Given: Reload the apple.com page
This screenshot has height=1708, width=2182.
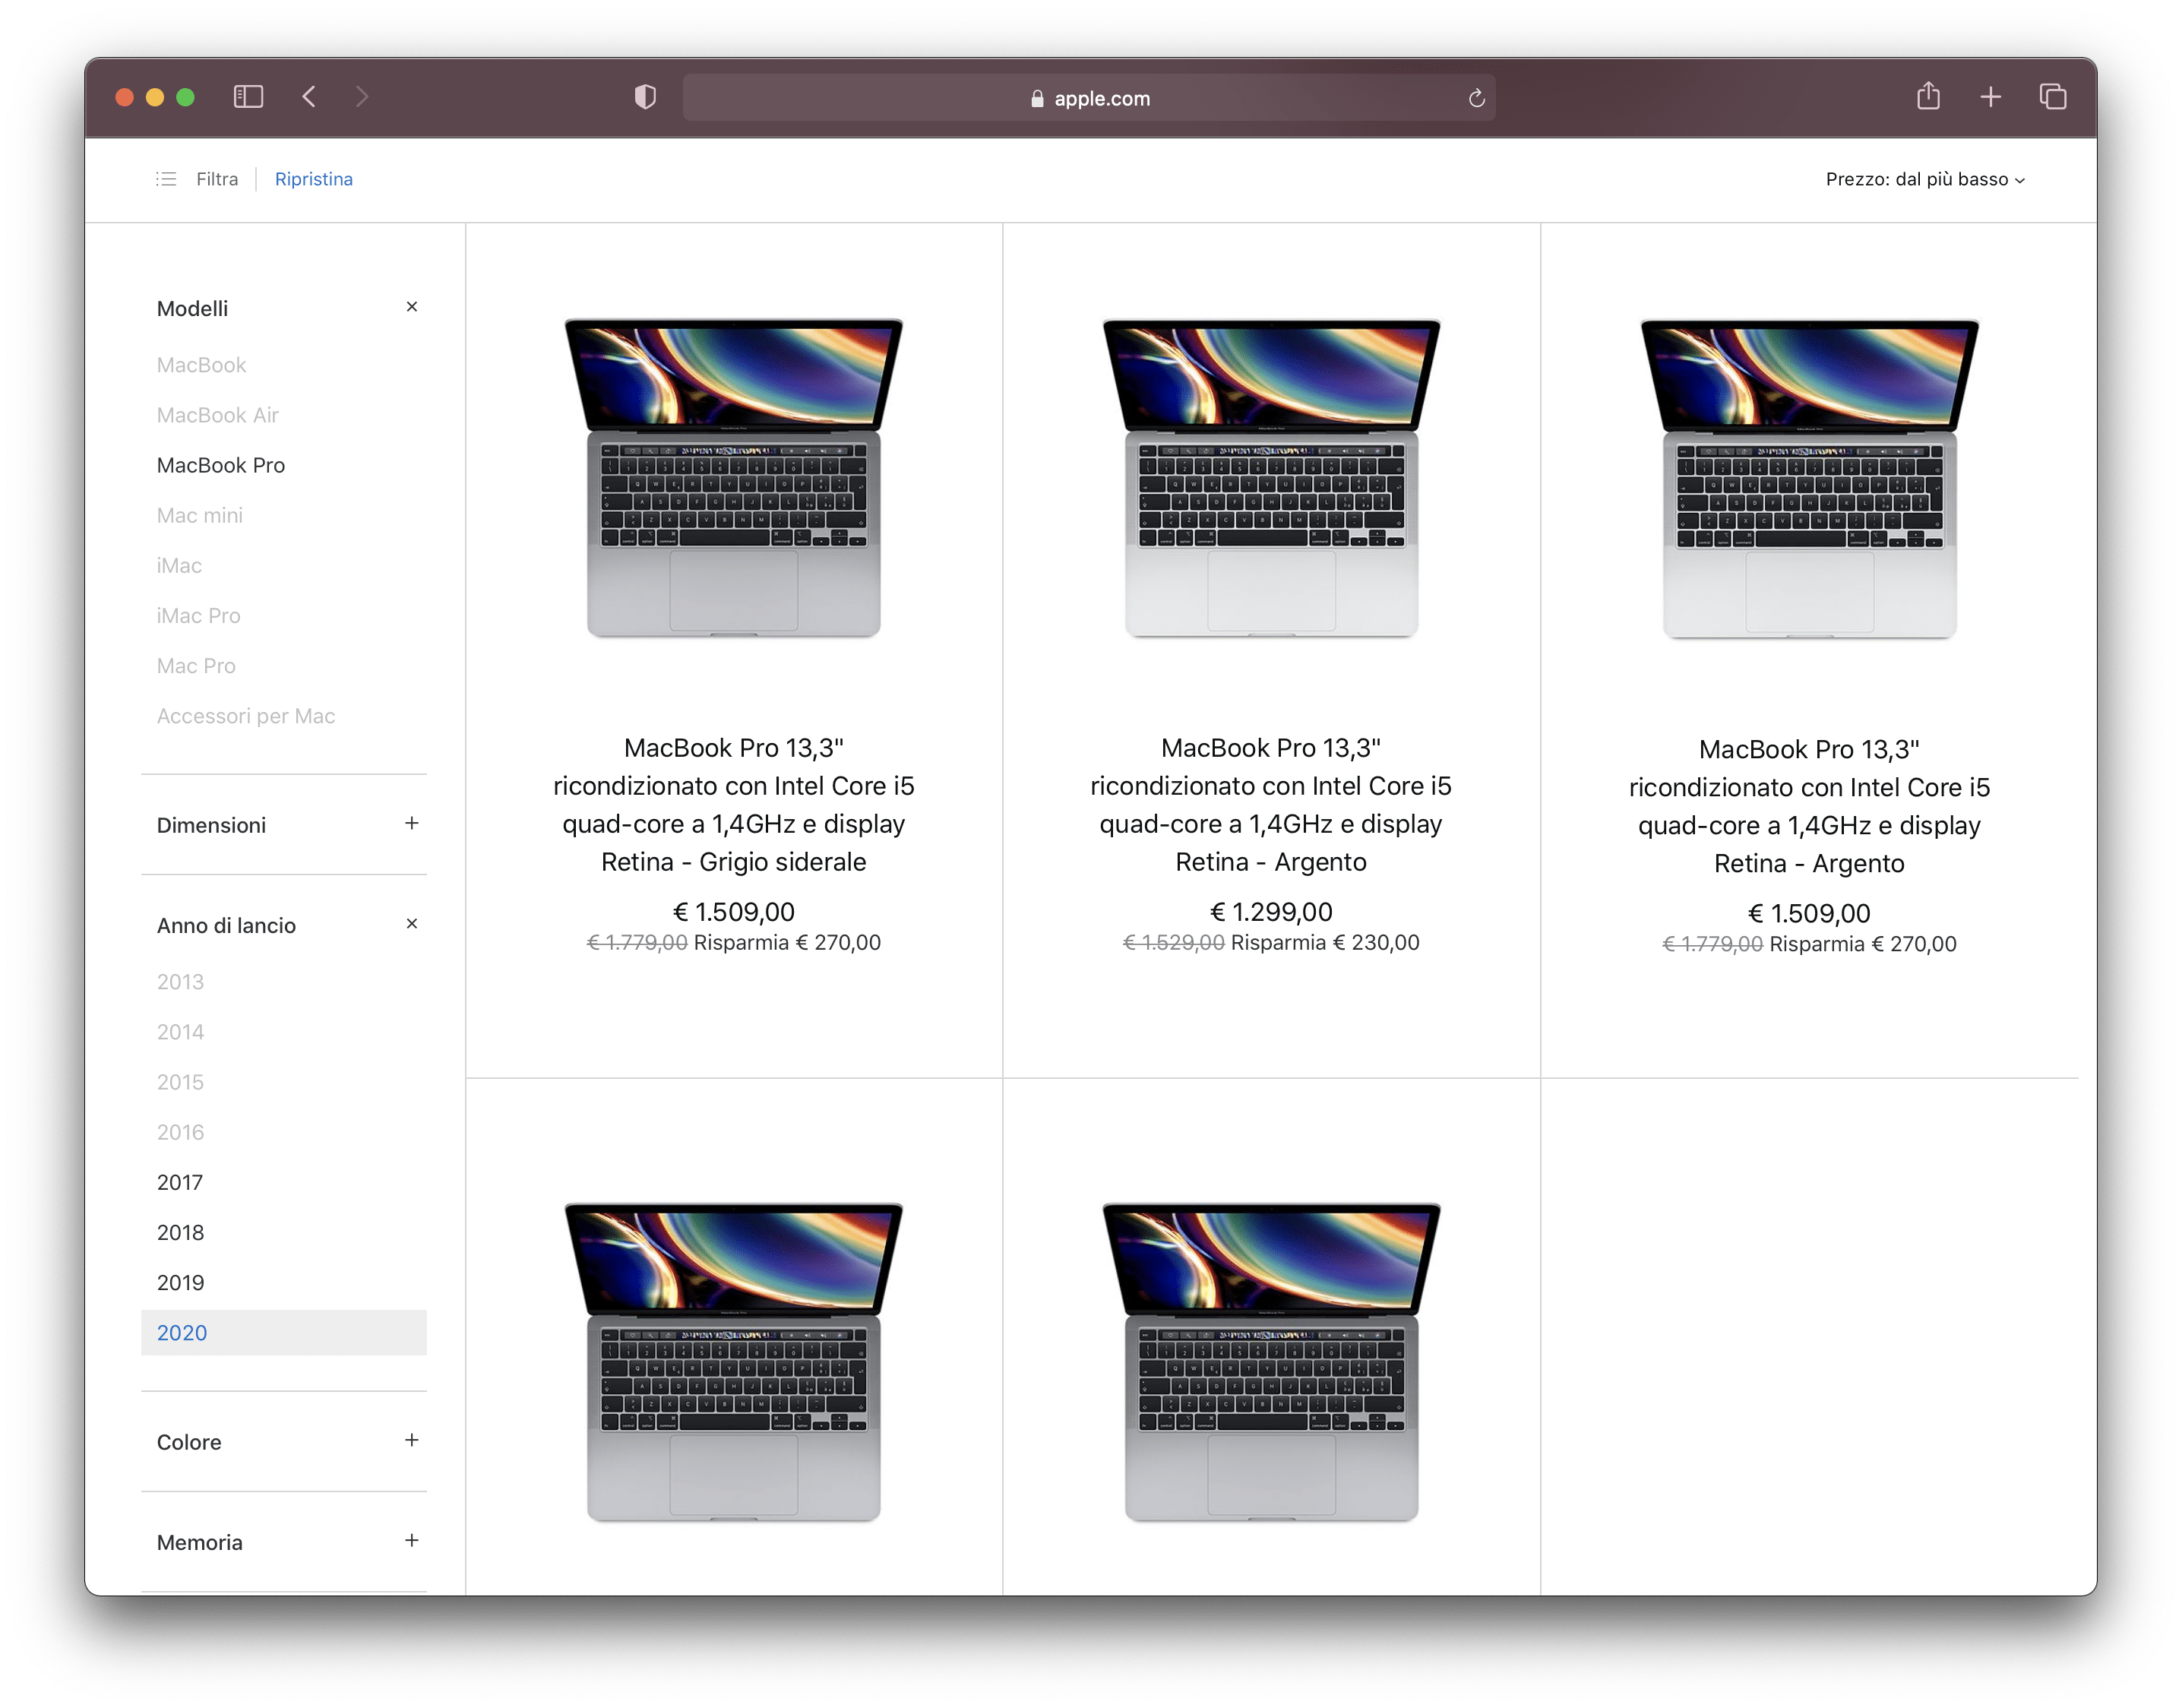Looking at the screenshot, I should point(1477,97).
